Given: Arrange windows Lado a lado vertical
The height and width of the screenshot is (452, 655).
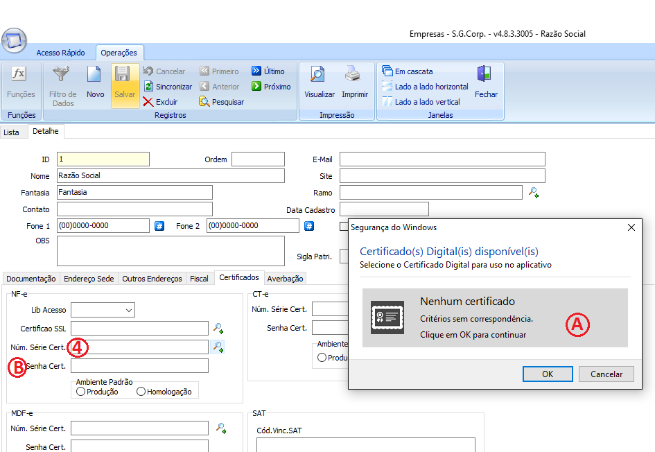Looking at the screenshot, I should 421,102.
